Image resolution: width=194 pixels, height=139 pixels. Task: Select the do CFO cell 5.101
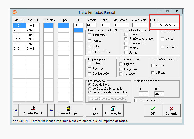point(19,39)
